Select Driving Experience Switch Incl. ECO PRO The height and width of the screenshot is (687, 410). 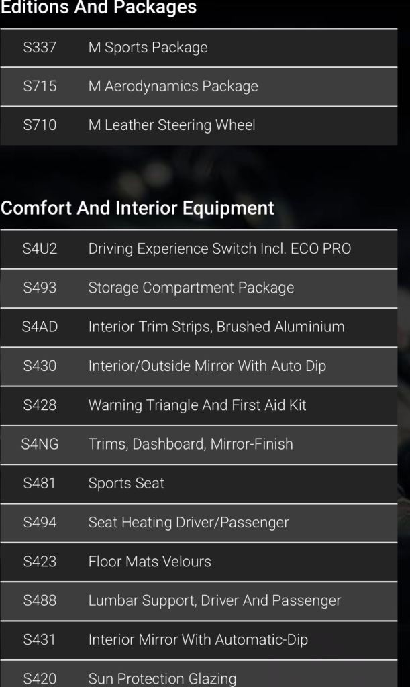[x=219, y=249]
